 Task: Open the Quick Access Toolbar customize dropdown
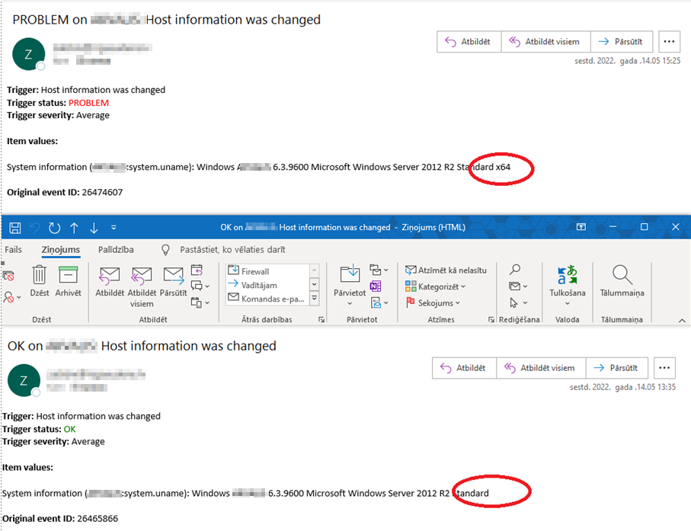tap(114, 228)
